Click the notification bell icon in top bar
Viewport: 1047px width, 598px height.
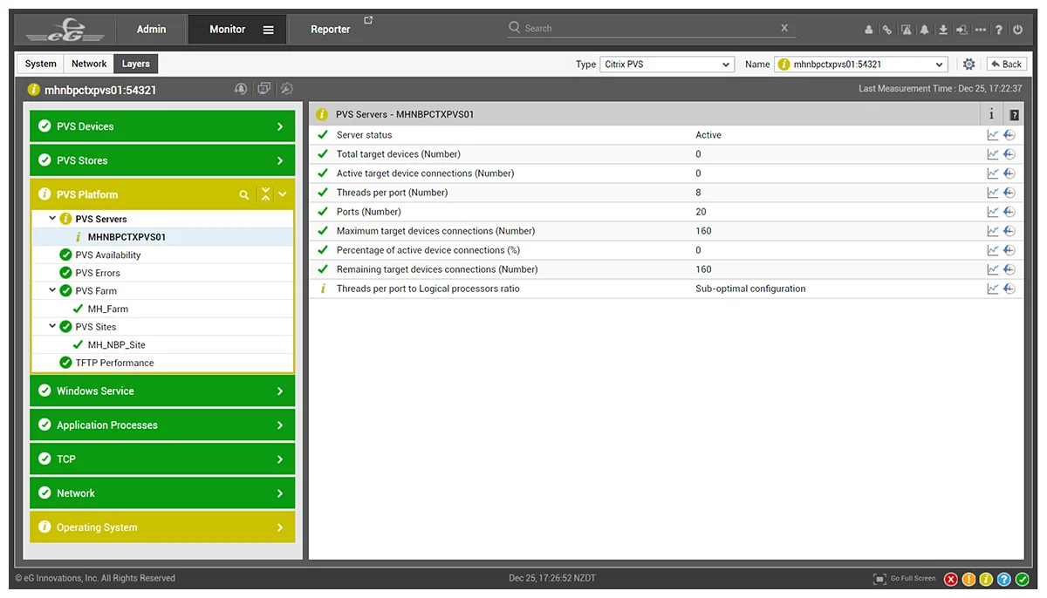point(925,30)
